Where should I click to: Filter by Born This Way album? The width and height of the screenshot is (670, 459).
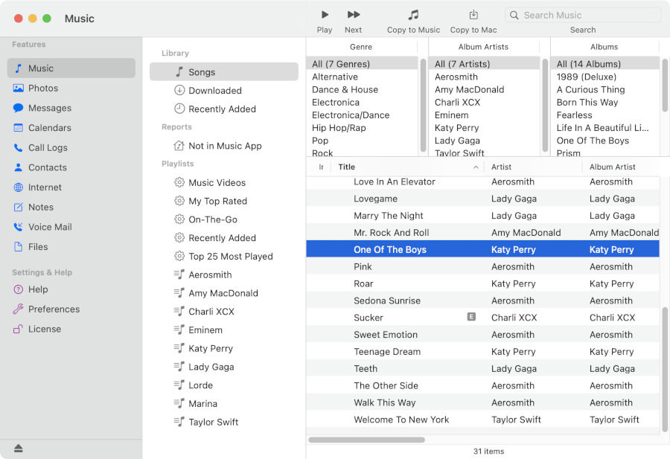(x=605, y=103)
